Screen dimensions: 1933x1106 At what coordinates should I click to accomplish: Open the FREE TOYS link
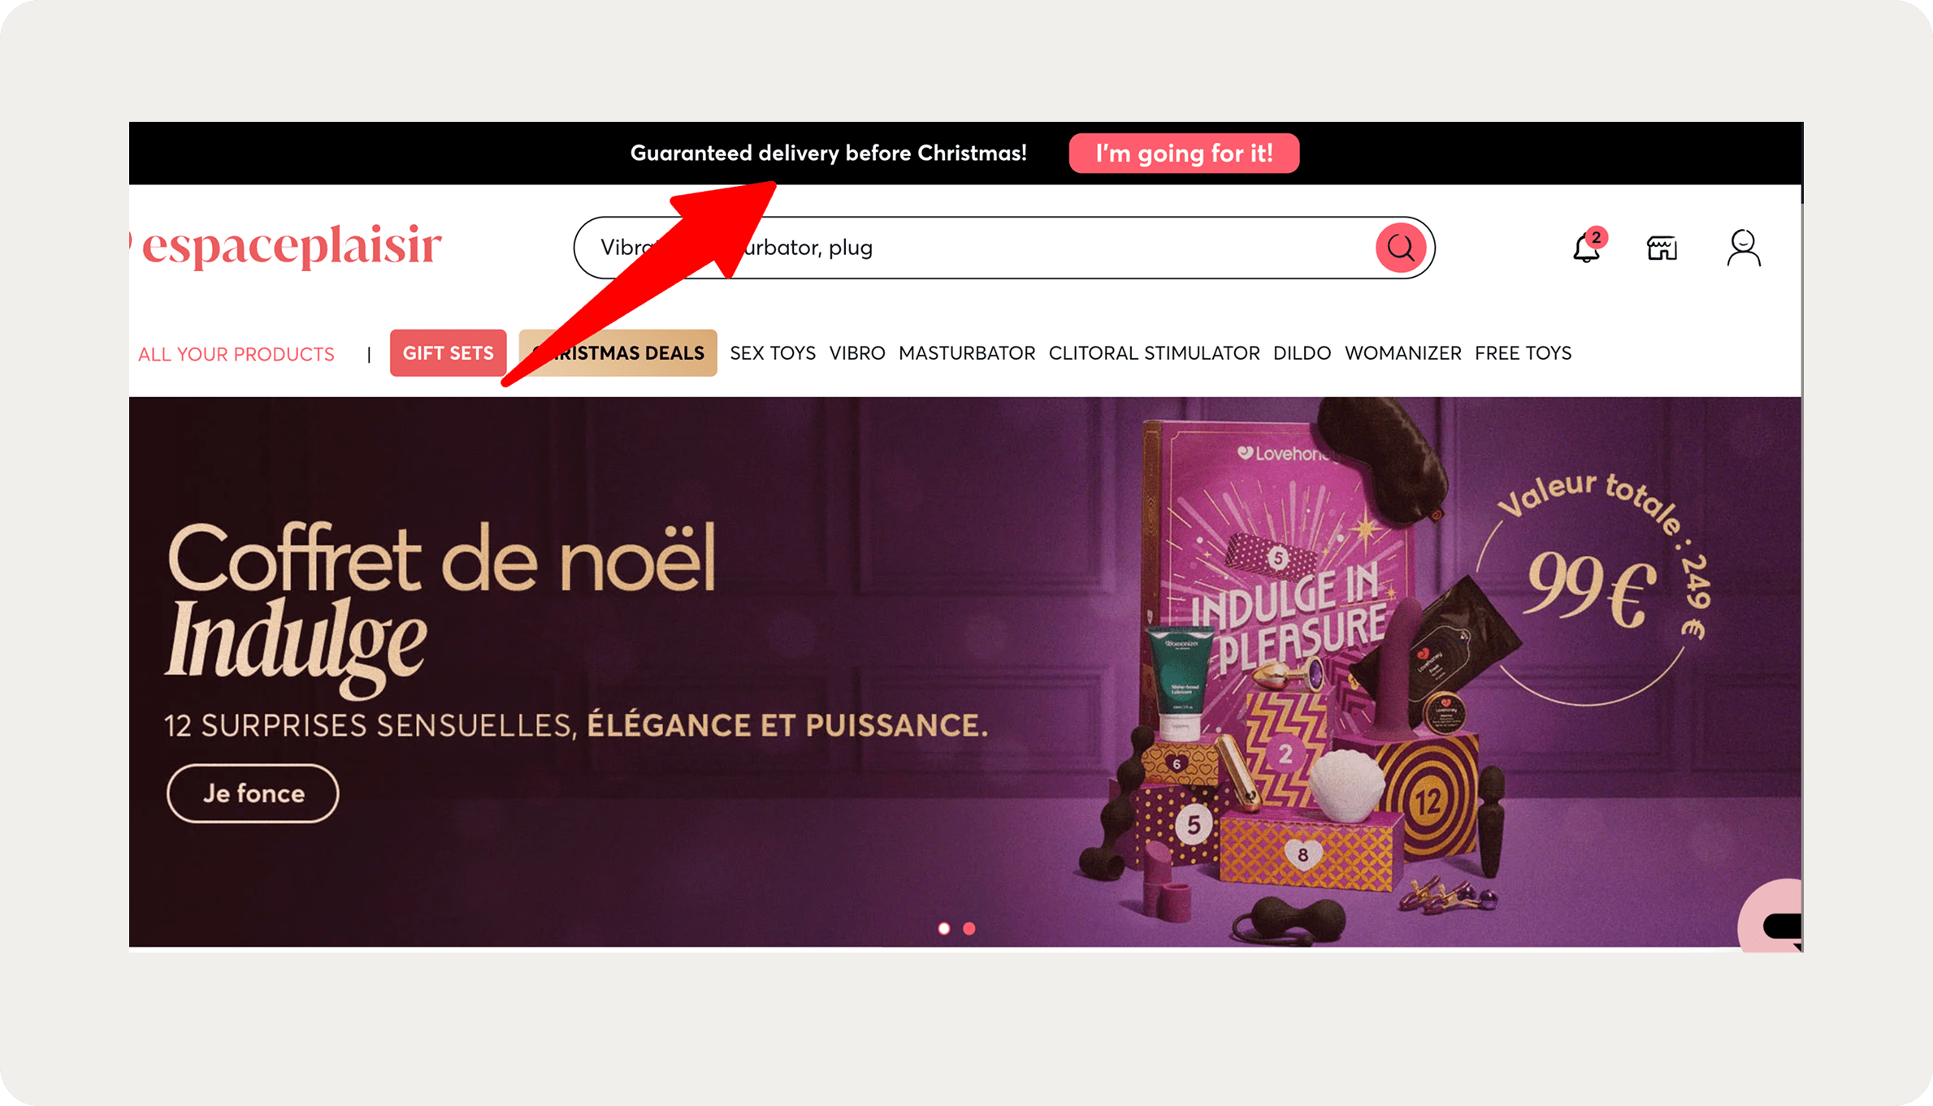click(x=1523, y=353)
